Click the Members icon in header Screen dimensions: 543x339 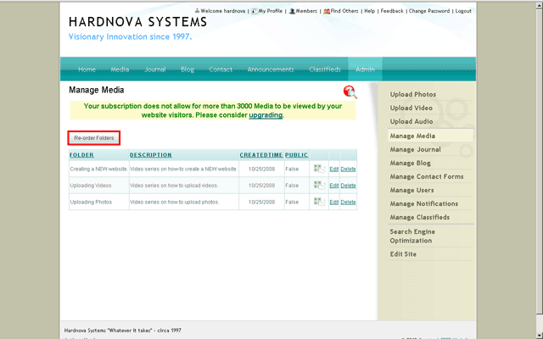pos(292,12)
